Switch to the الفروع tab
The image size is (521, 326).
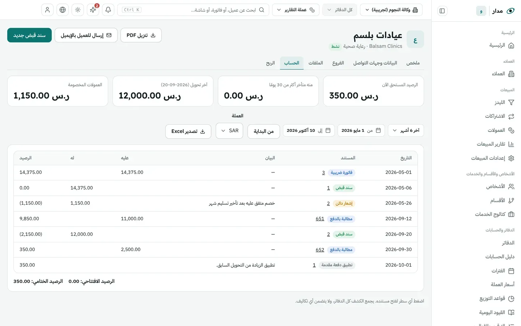(x=338, y=63)
